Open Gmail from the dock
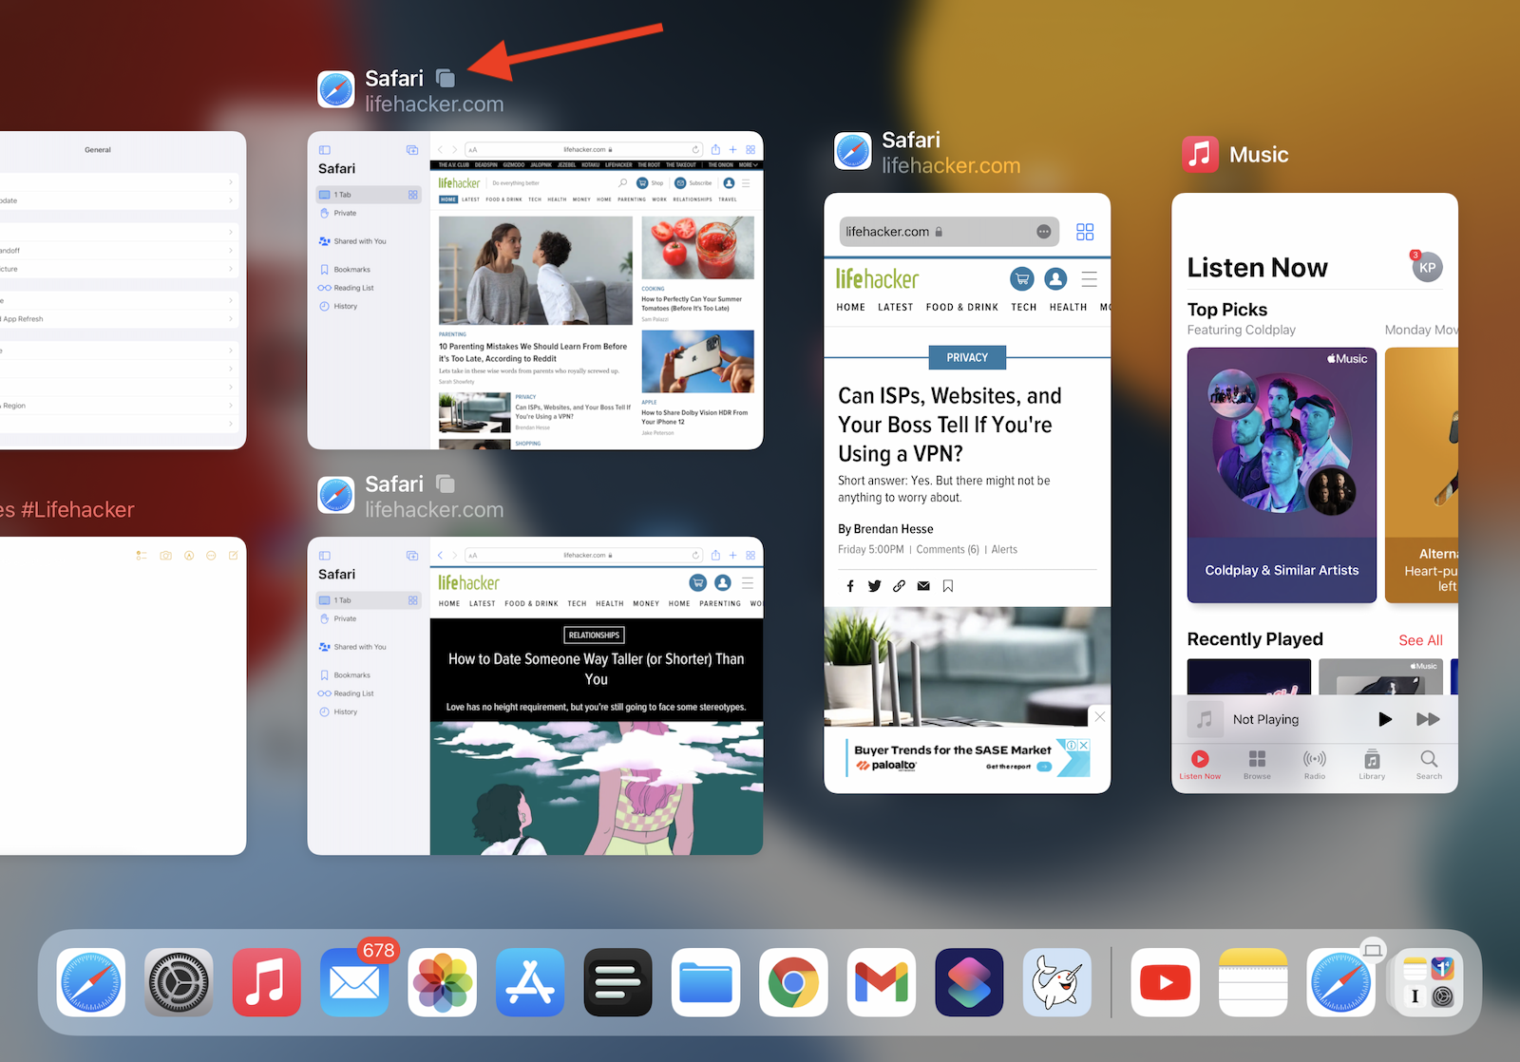Screen dimensions: 1520x1062 point(882,982)
